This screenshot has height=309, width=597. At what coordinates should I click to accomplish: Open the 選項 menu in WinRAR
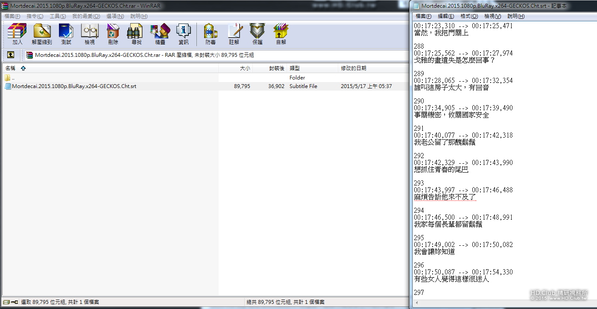point(115,16)
